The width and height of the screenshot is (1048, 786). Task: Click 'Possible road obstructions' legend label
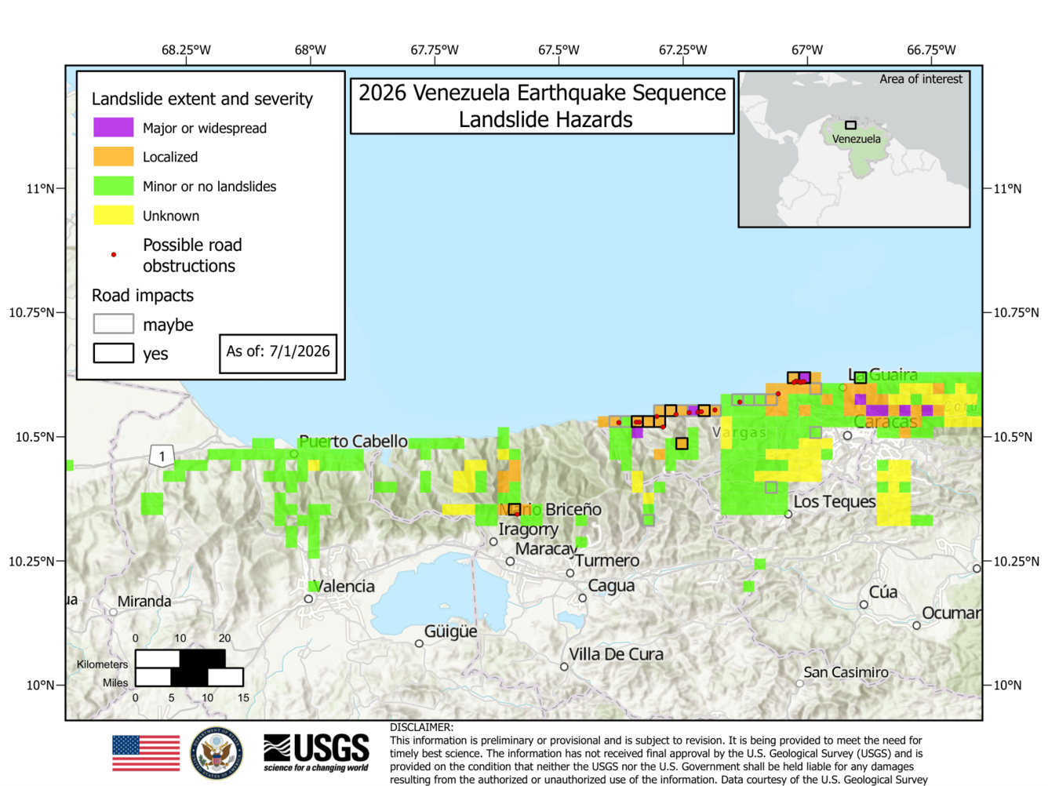[x=192, y=256]
